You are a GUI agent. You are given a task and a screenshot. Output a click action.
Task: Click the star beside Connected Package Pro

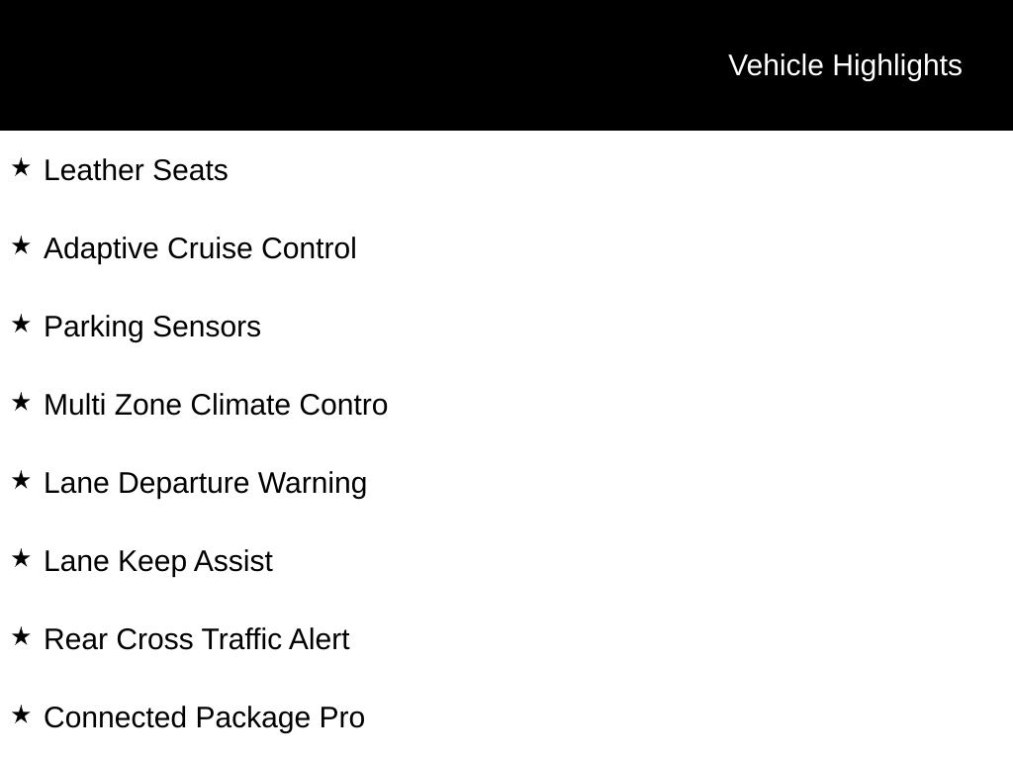pyautogui.click(x=21, y=715)
